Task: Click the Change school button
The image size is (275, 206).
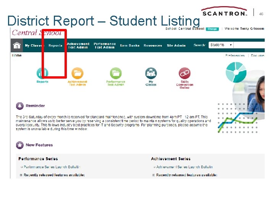Action: (212, 29)
